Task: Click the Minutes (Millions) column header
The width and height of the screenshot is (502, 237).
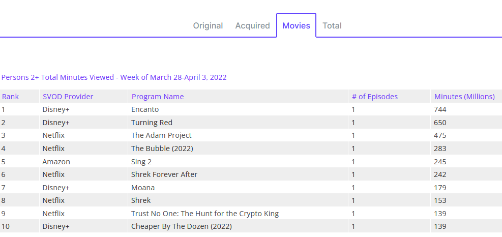Action: click(x=464, y=97)
